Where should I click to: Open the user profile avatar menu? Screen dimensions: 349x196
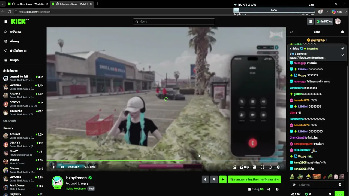pos(338,22)
